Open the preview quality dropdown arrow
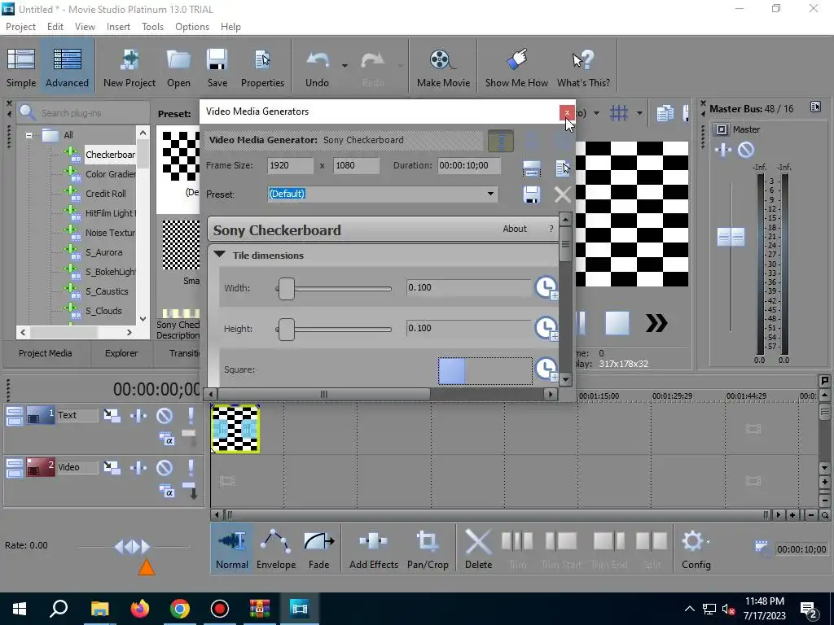This screenshot has width=834, height=625. 596,112
